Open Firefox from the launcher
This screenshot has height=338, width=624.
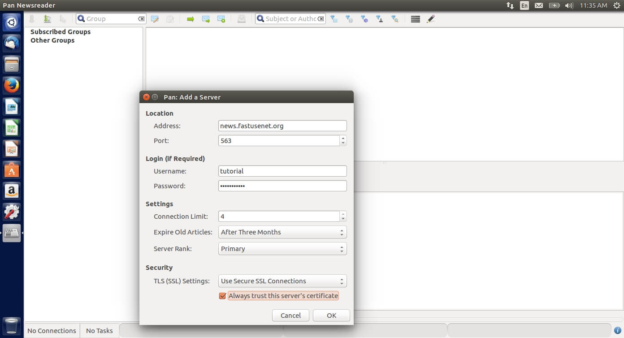pos(11,85)
